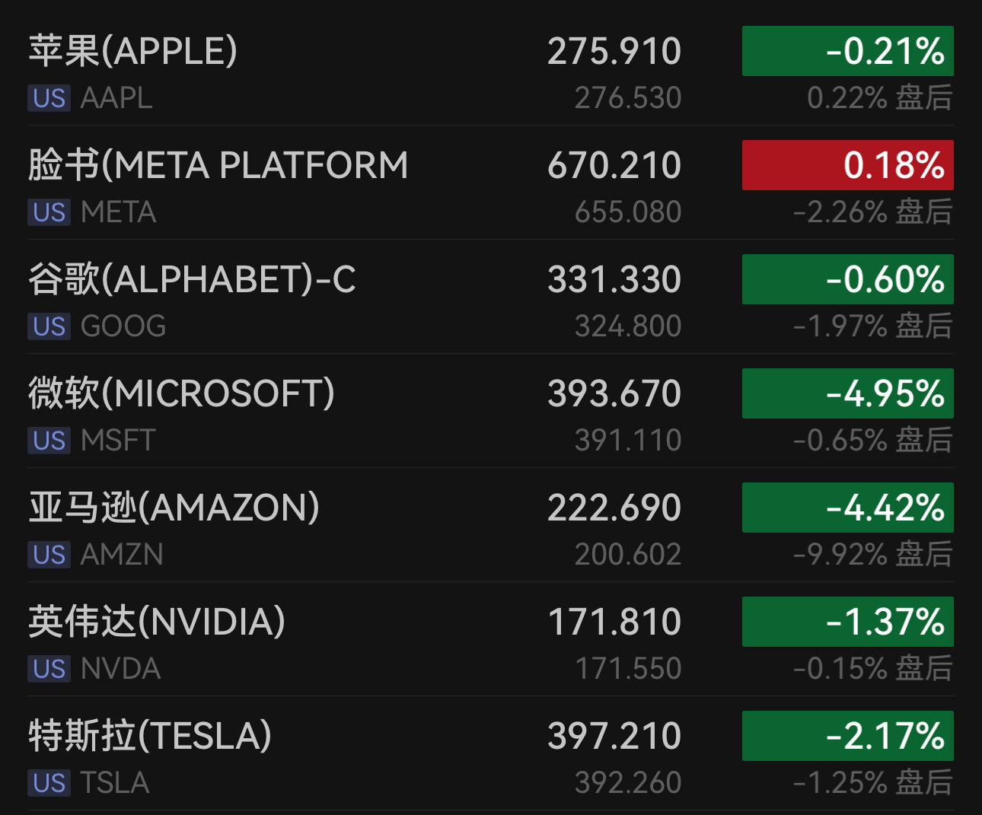Click the US market badge beside META
Screen dimensions: 982x815
pos(49,212)
